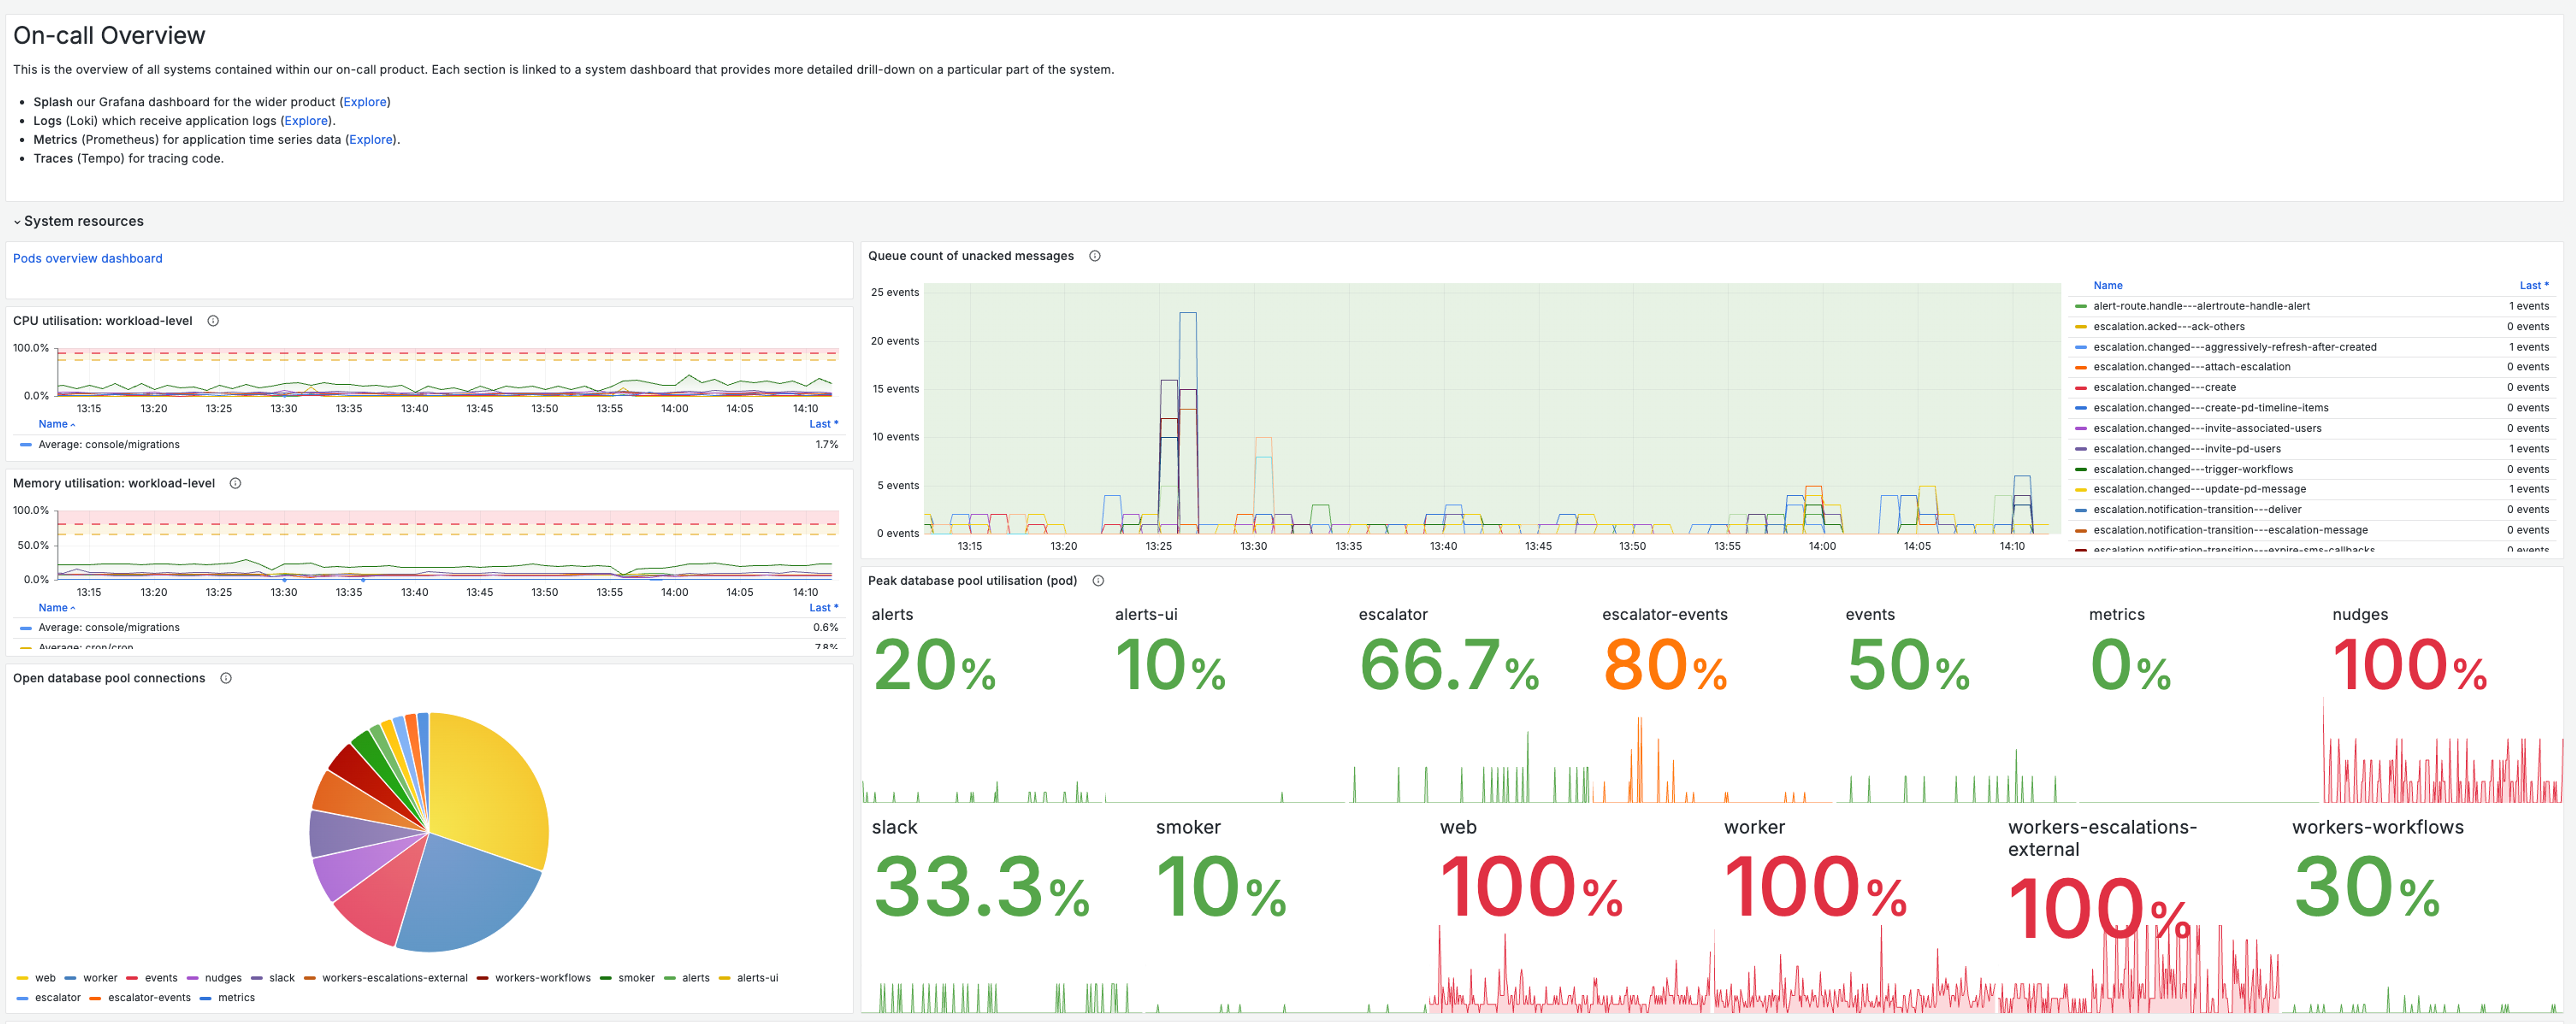The image size is (2576, 1024).
Task: Click info icon by Queue count of unacked messages
Action: 1095,256
